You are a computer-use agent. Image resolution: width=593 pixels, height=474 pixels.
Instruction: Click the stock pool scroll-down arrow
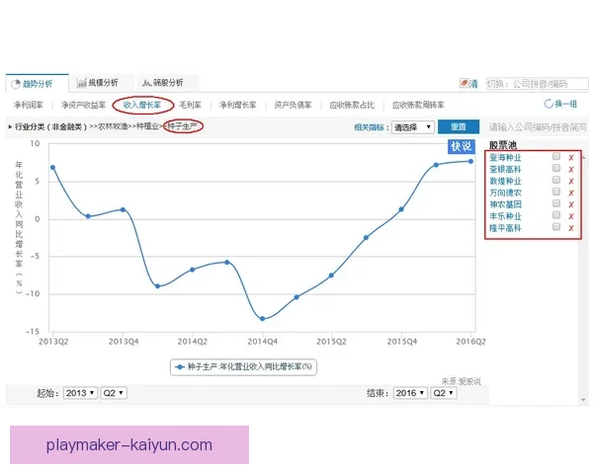[583, 400]
